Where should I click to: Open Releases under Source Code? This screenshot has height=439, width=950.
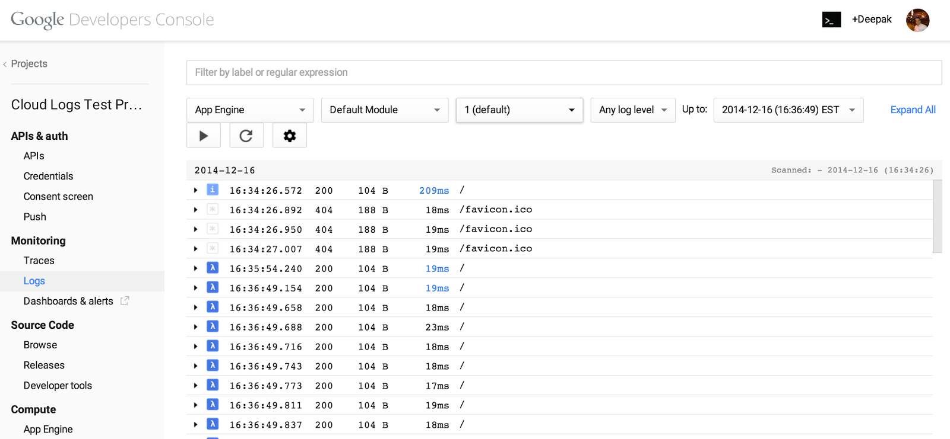(x=44, y=365)
